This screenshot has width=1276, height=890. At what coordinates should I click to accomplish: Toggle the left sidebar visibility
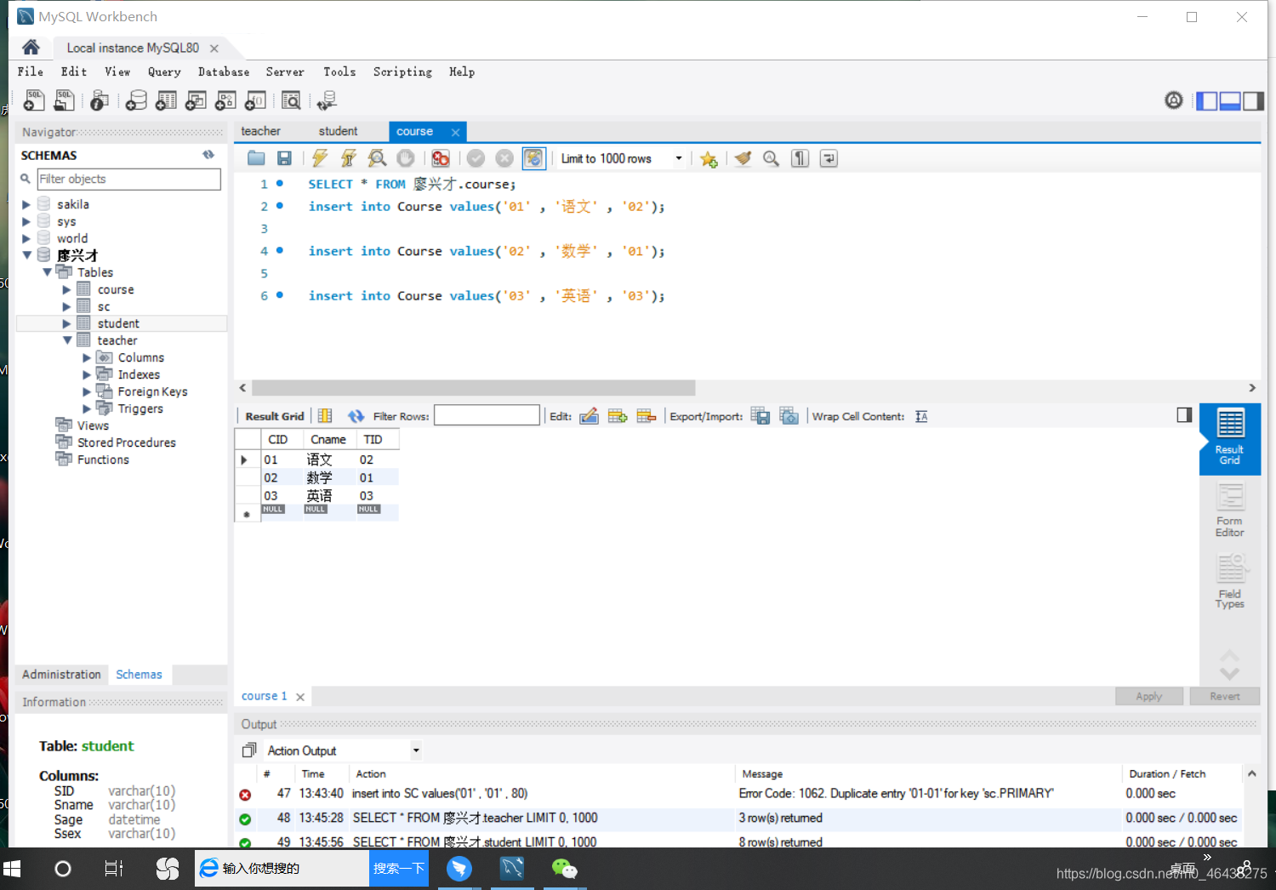point(1206,101)
